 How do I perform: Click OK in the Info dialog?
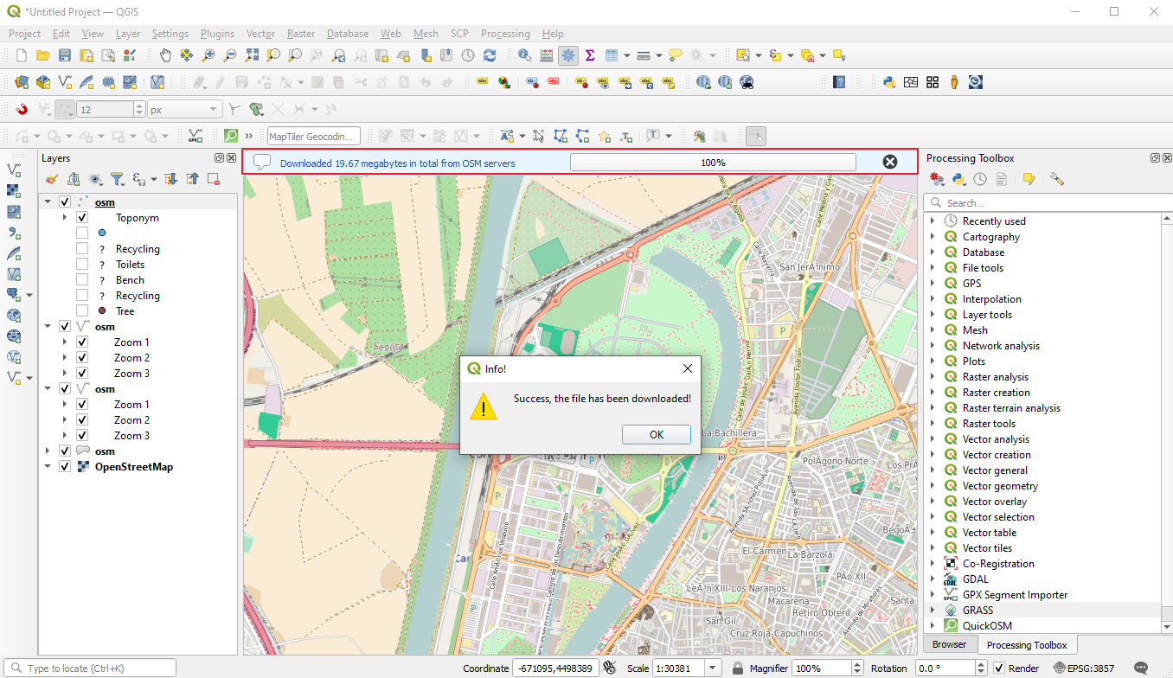point(656,434)
